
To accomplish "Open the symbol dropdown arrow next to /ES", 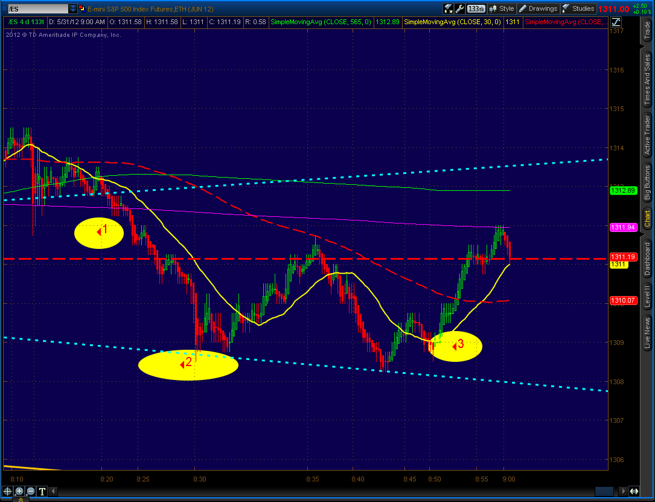I will 72,9.
